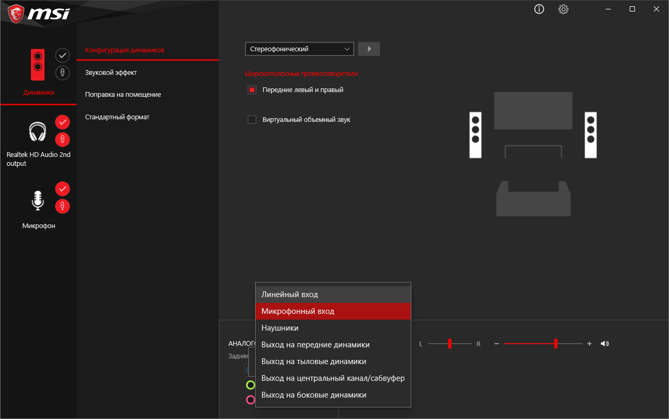Screen dimensions: 669x419
Task: Choose Выход на центральный канал/сабвуфер
Action: pos(333,378)
